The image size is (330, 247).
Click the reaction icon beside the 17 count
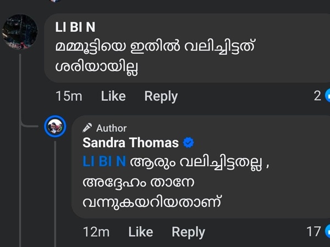tap(327, 232)
